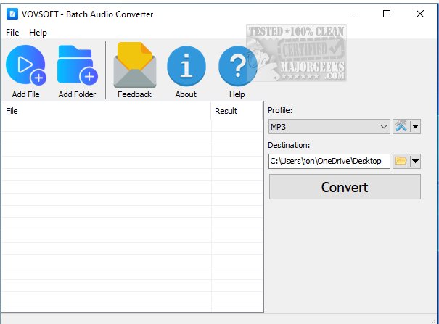Sort by the File column header
The height and width of the screenshot is (324, 439).
tap(106, 111)
